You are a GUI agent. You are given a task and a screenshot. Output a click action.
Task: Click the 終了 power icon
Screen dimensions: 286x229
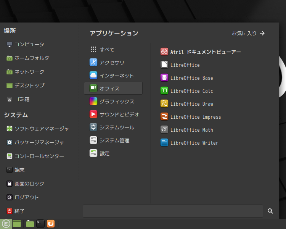10,211
